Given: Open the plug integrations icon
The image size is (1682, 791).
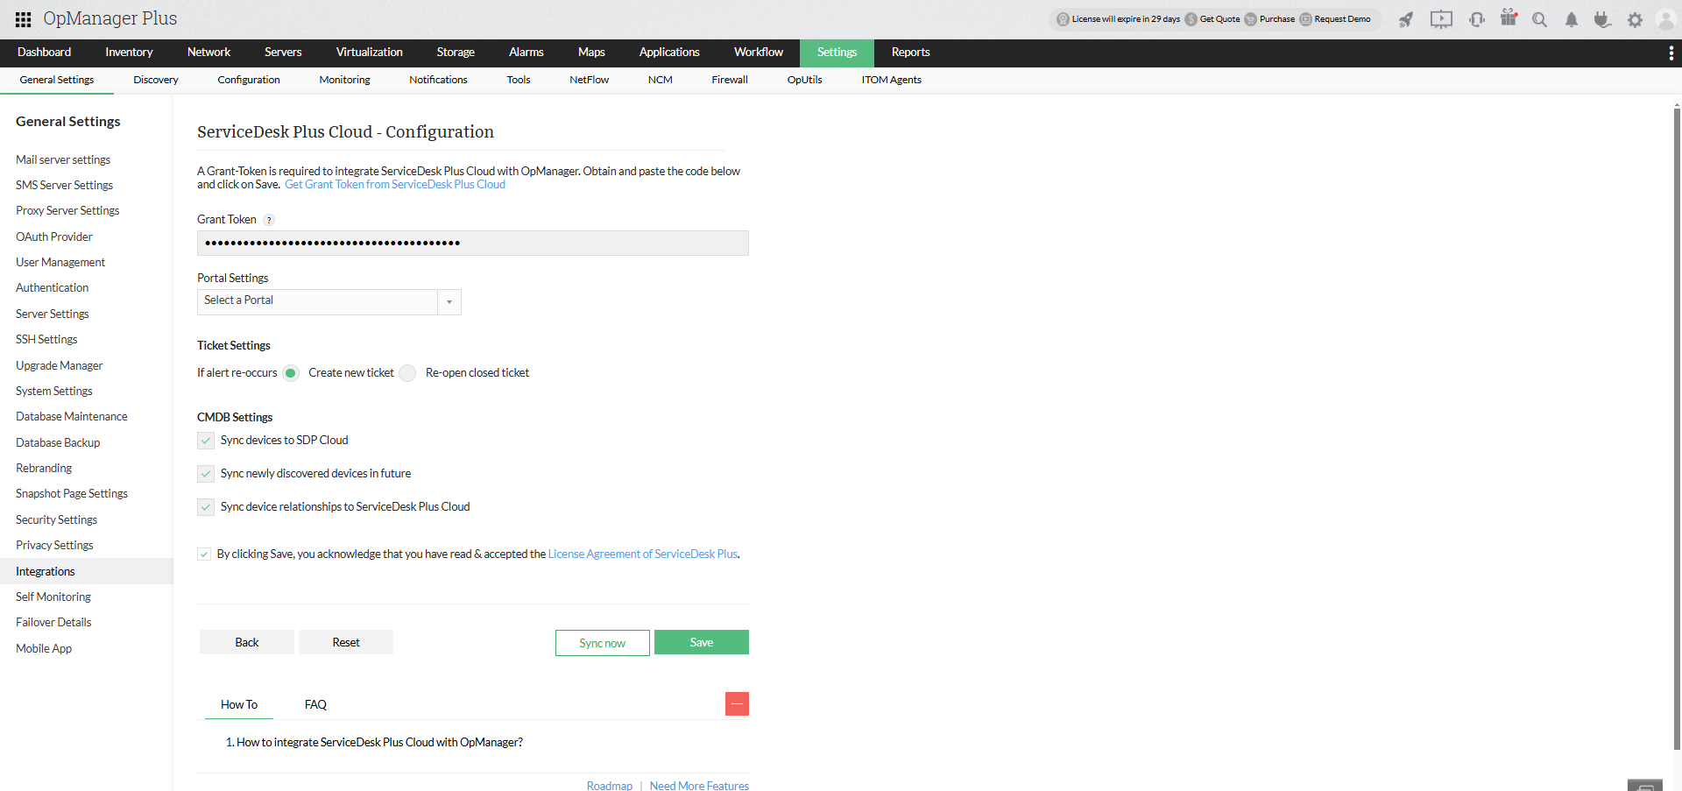Looking at the screenshot, I should [1602, 19].
